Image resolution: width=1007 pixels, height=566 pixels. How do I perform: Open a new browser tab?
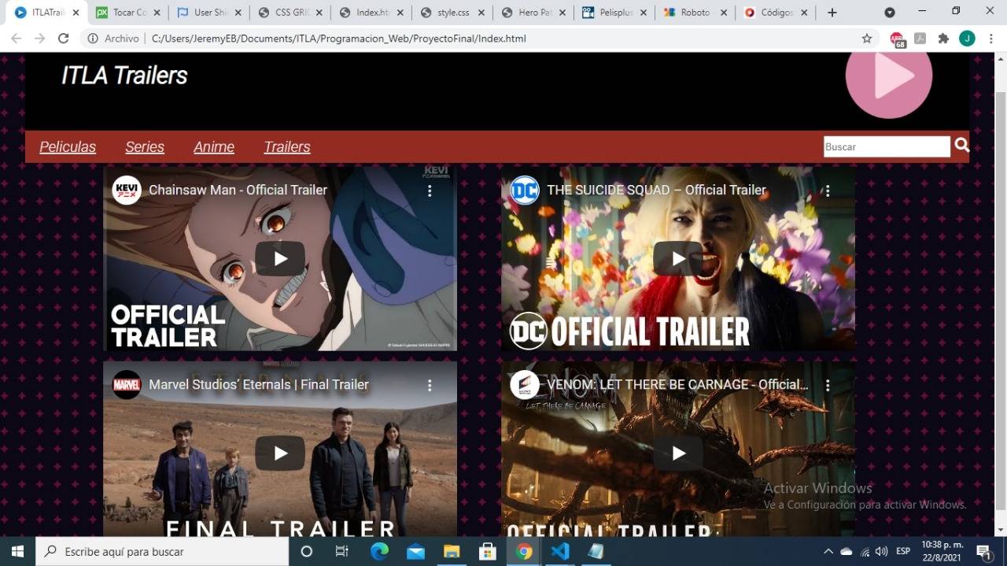(832, 13)
